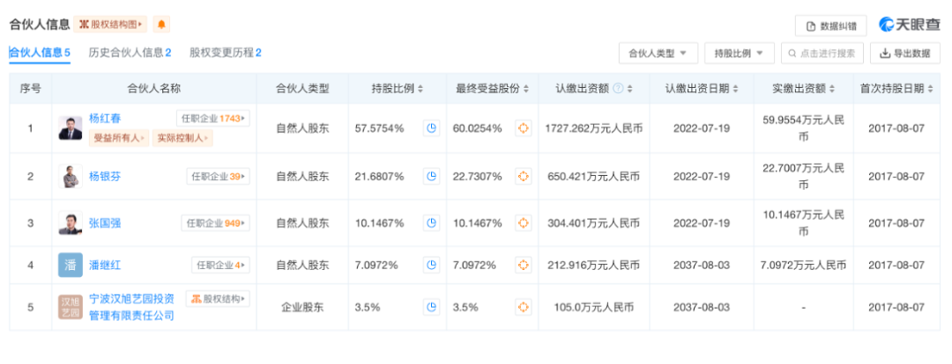Open the 持股比例 filter dropdown
This screenshot has width=952, height=364.
pos(739,54)
